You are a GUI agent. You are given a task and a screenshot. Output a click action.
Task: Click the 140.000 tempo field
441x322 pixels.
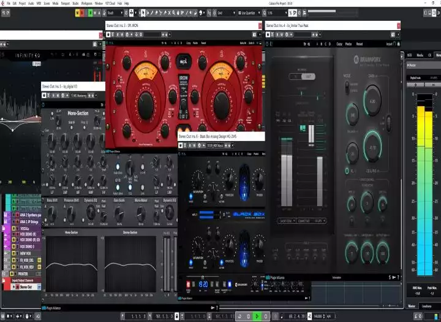click(318, 316)
